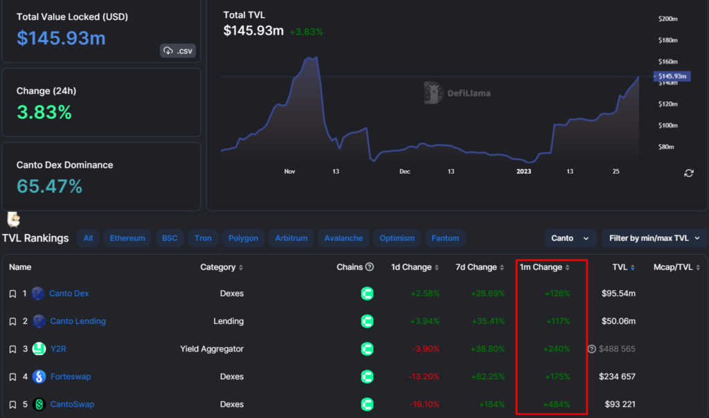This screenshot has height=418, width=709.
Task: Click the question mark beside Y2R TVL
Action: click(x=591, y=349)
